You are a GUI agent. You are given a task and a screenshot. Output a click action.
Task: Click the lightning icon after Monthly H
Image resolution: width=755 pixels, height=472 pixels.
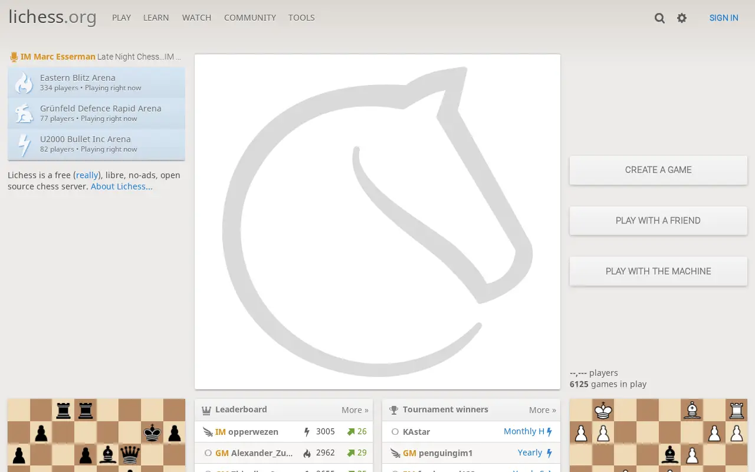549,432
